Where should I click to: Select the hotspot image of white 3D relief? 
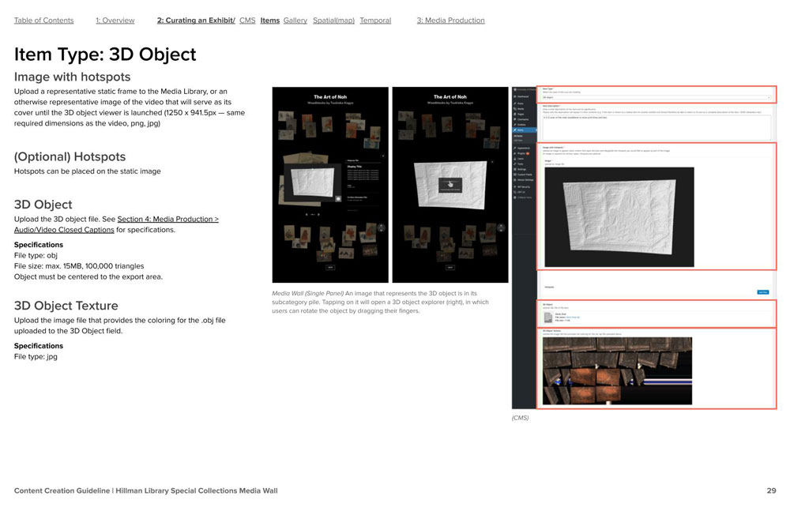click(x=619, y=216)
